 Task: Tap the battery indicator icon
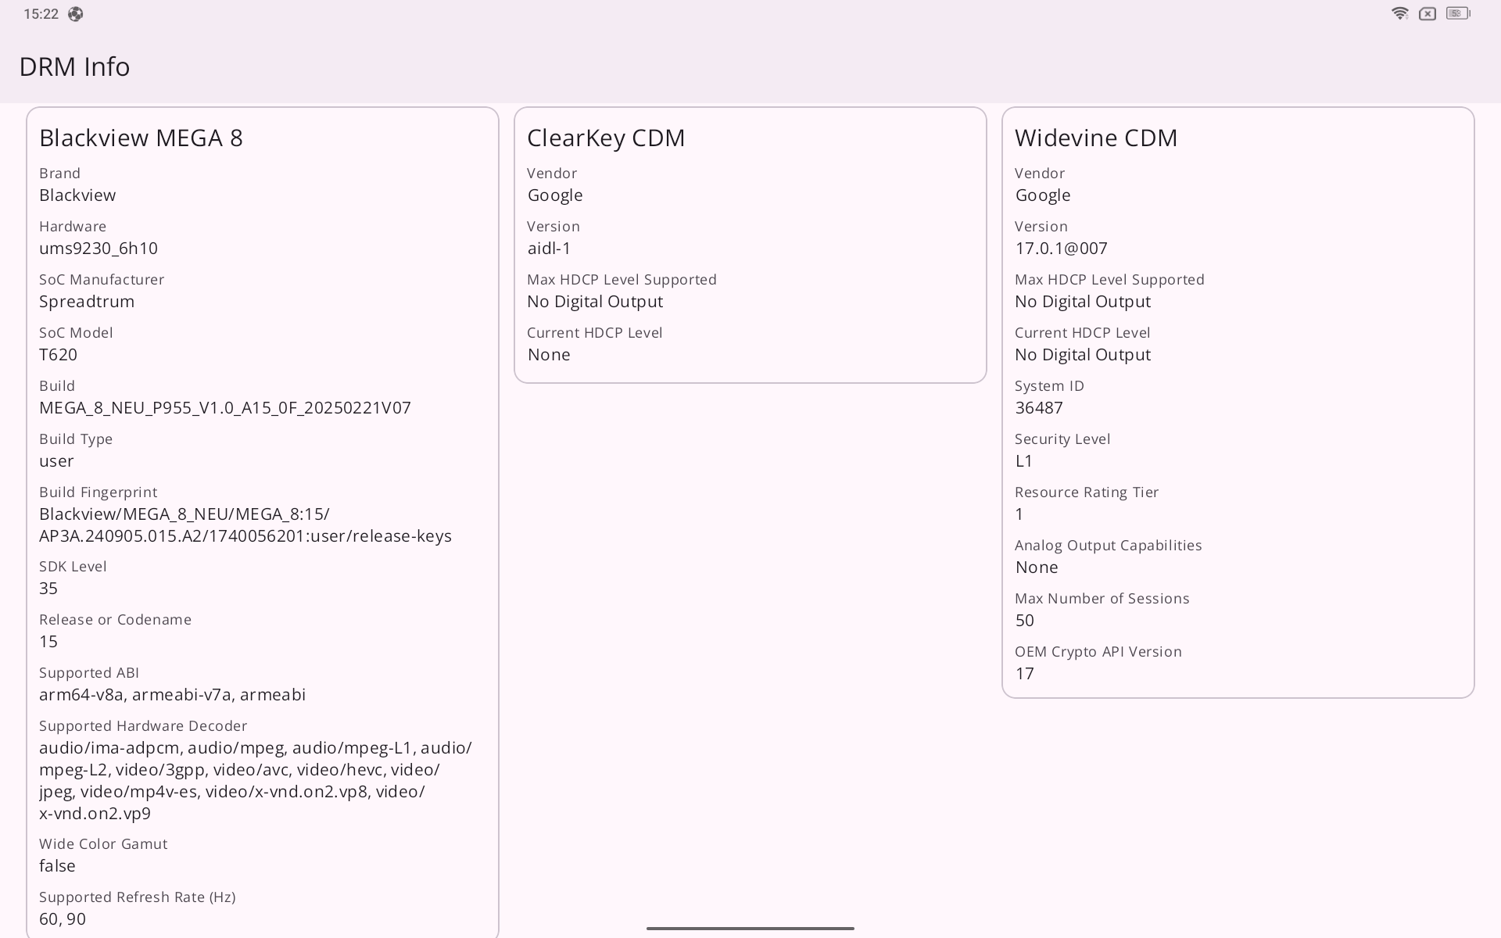1457,14
